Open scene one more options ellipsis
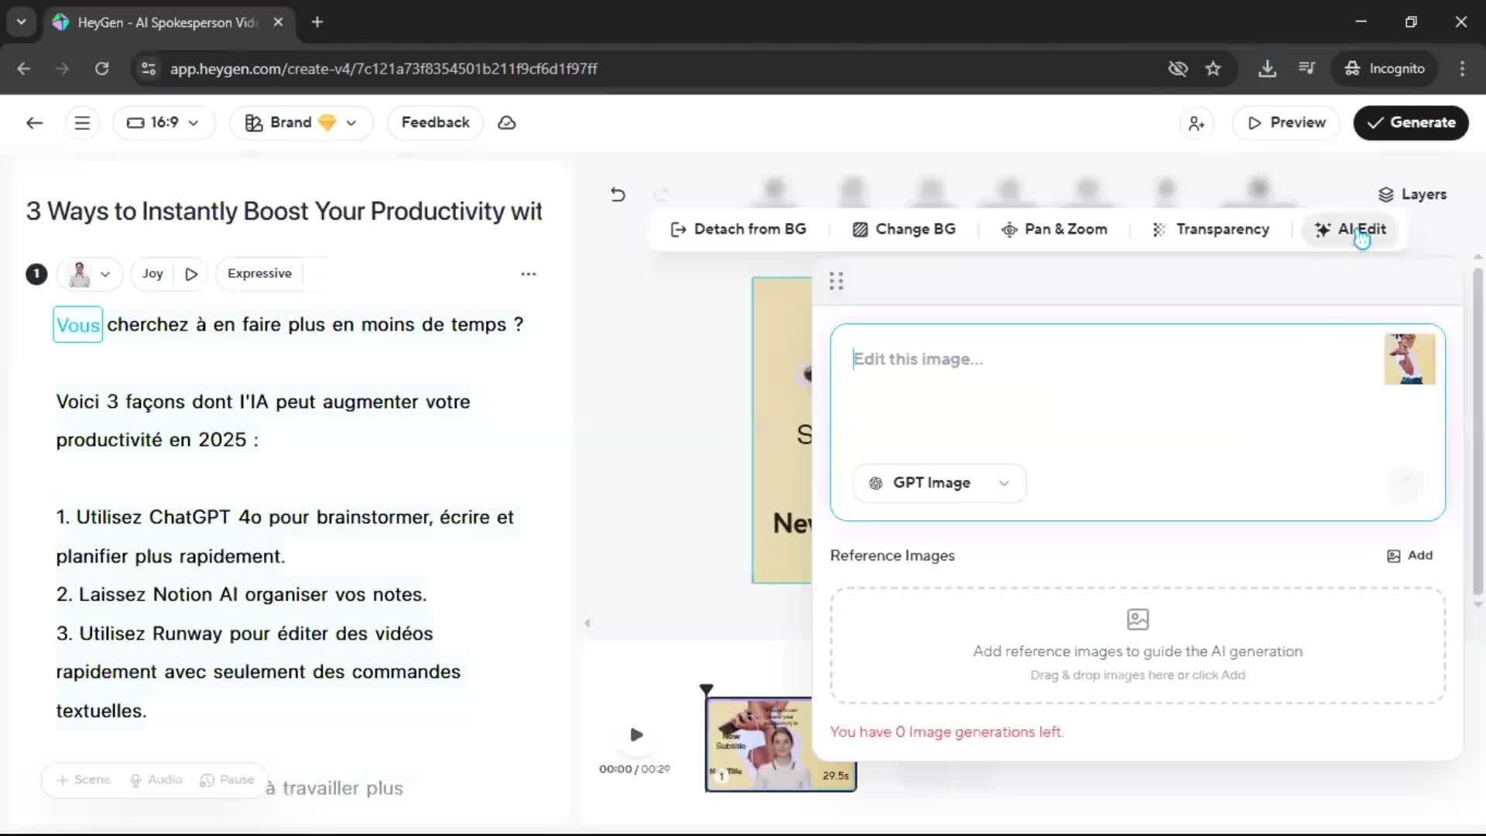Image resolution: width=1486 pixels, height=836 pixels. pos(529,274)
